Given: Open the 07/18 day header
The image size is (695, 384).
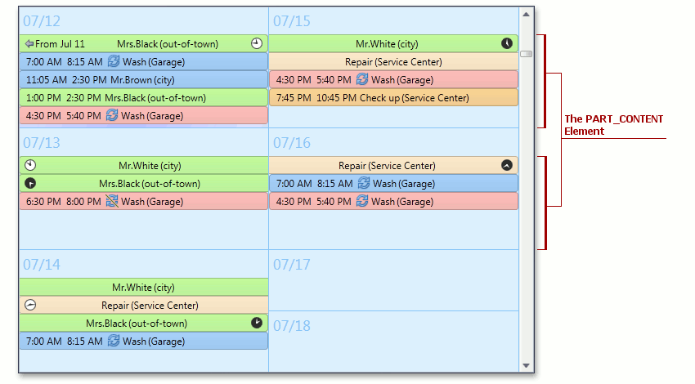Looking at the screenshot, I should click(x=292, y=326).
